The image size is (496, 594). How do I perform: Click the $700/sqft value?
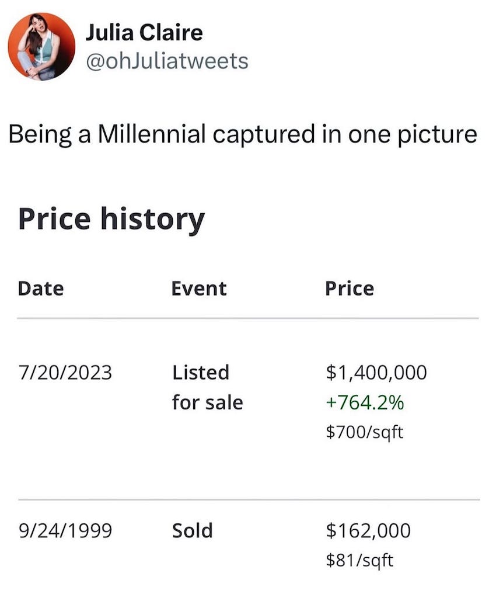364,432
